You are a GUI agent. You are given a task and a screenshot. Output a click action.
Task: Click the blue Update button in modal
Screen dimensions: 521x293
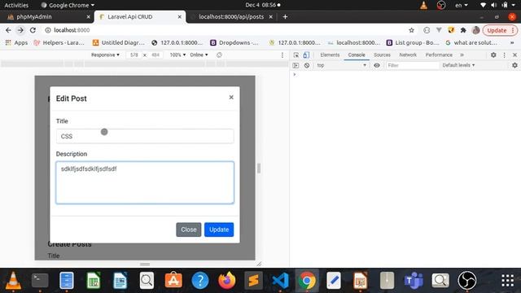tap(219, 230)
